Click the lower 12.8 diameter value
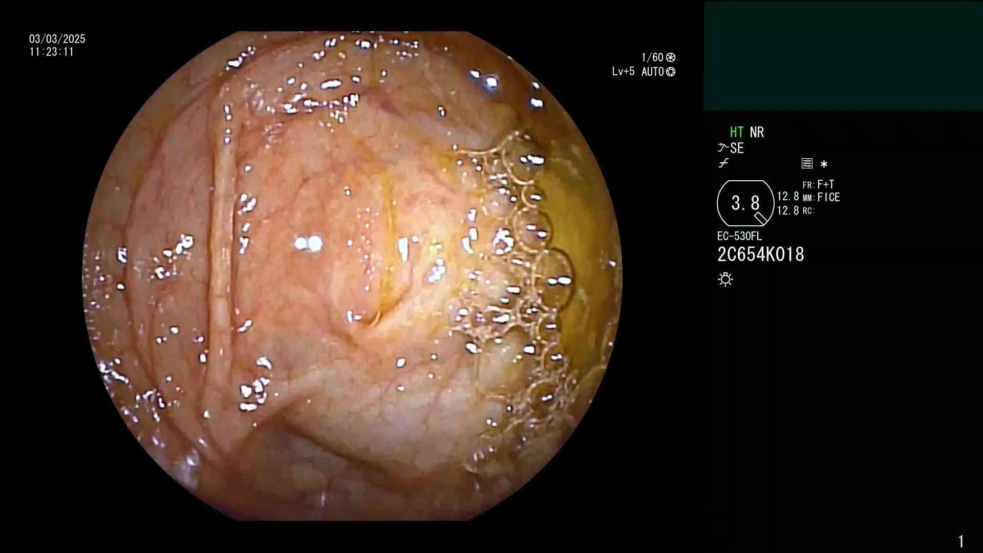 (788, 210)
